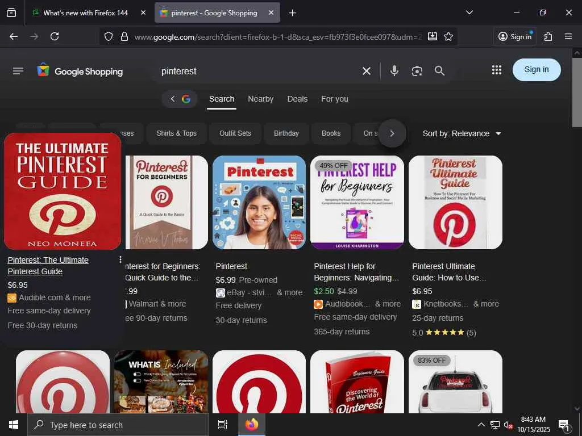This screenshot has width=582, height=436.
Task: List all tabs dropdown arrow
Action: tap(469, 12)
